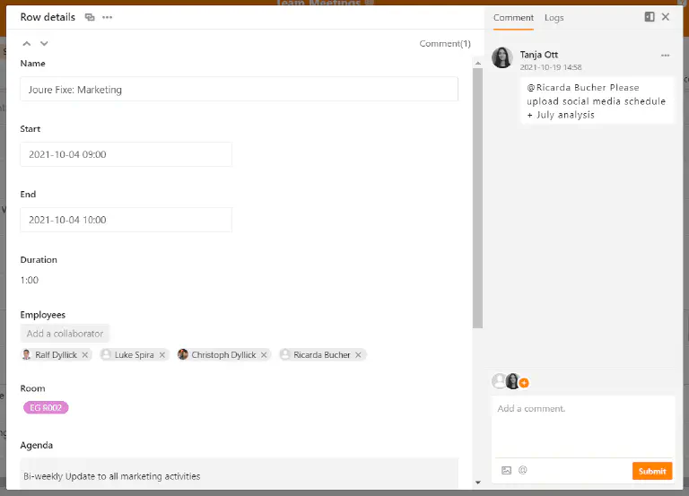Image resolution: width=689 pixels, height=496 pixels.
Task: Select the Luke Spira collaborator chip
Action: click(x=134, y=354)
